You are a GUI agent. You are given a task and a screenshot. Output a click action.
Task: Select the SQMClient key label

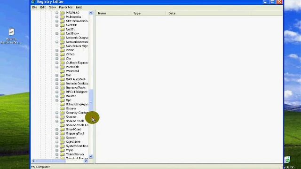click(73, 142)
